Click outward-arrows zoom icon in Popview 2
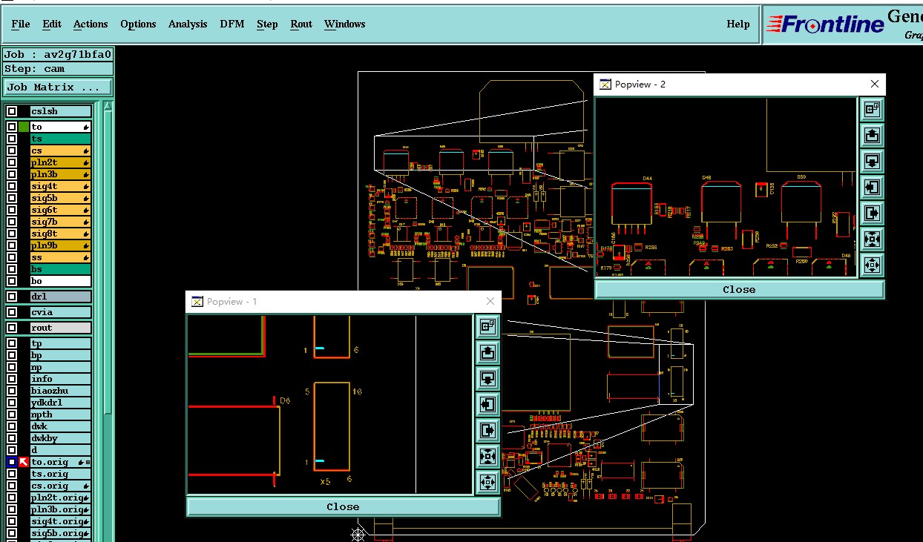The image size is (923, 542). pos(873,265)
